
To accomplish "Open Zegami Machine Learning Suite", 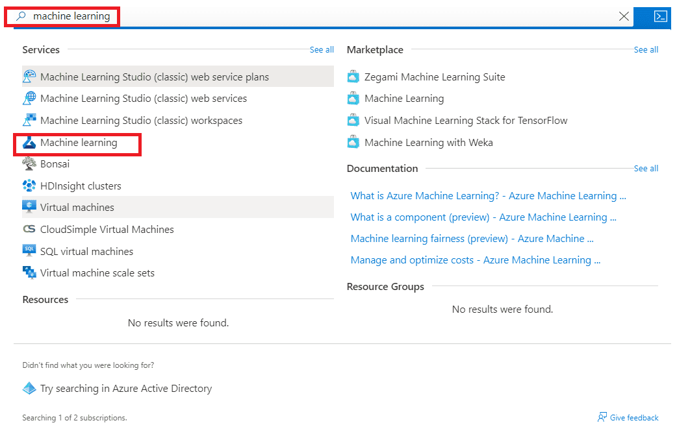I will [x=435, y=77].
